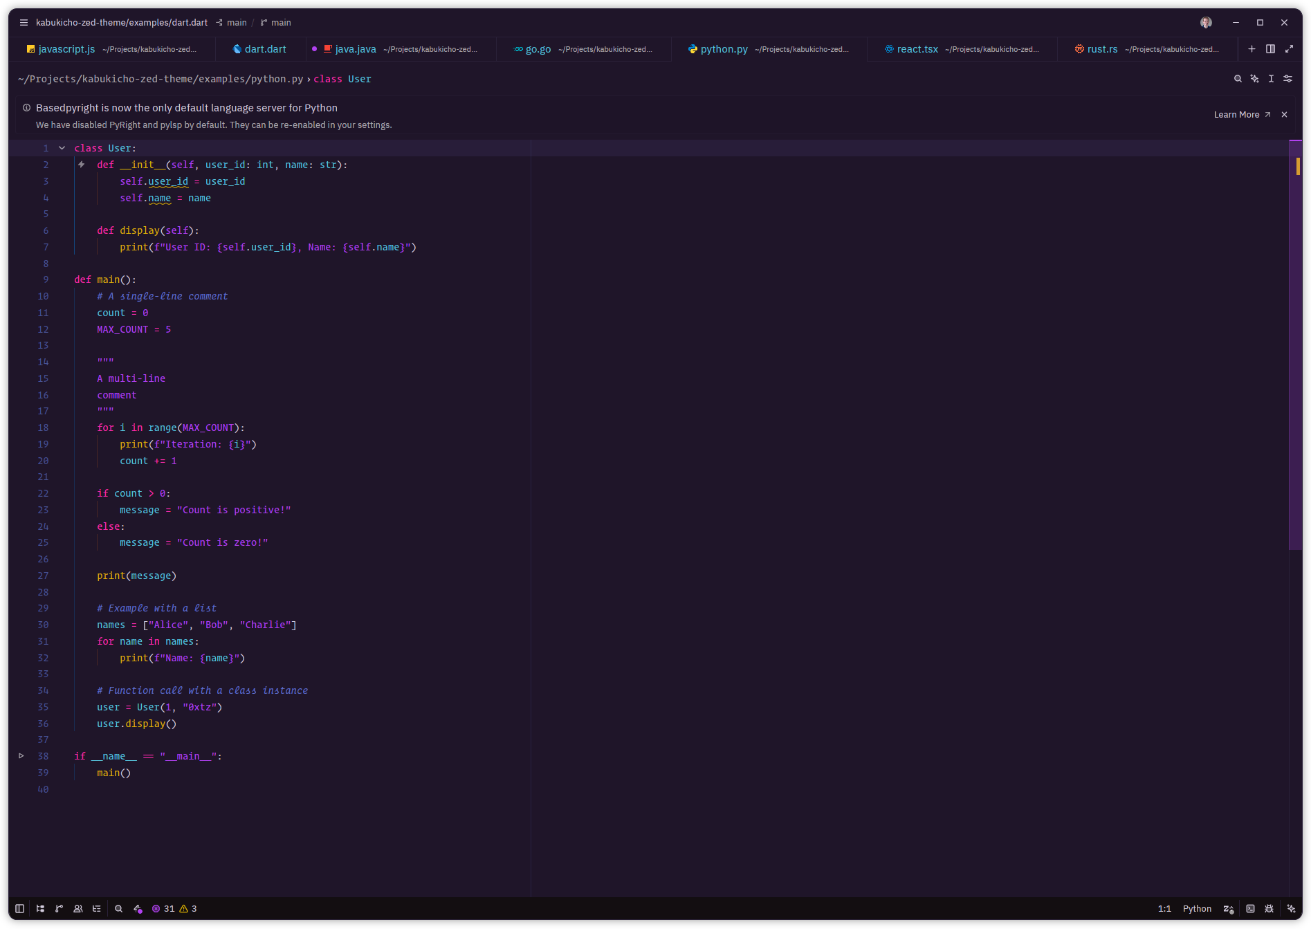Toggle the agent panel sparkle icon

click(x=1291, y=909)
